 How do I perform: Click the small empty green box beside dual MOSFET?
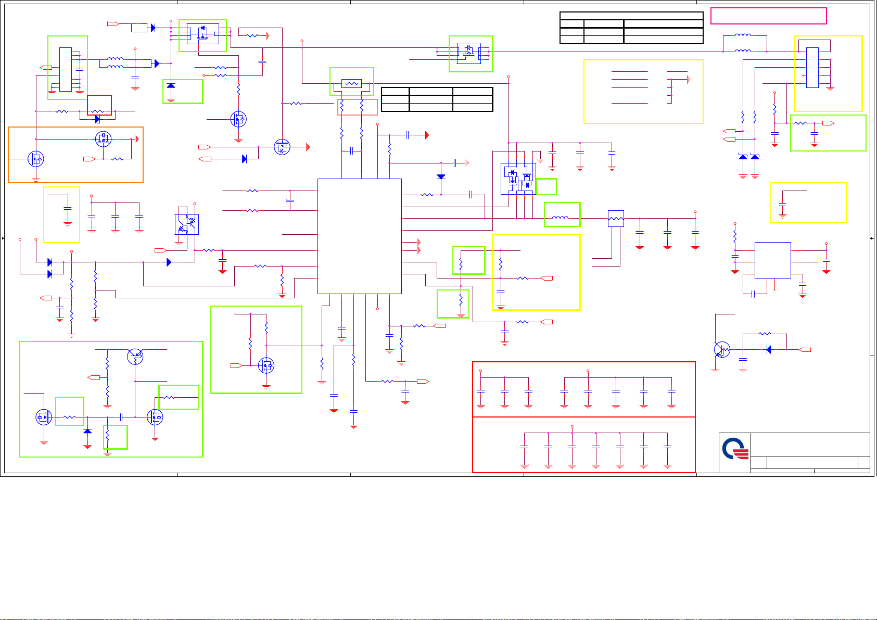coord(546,186)
